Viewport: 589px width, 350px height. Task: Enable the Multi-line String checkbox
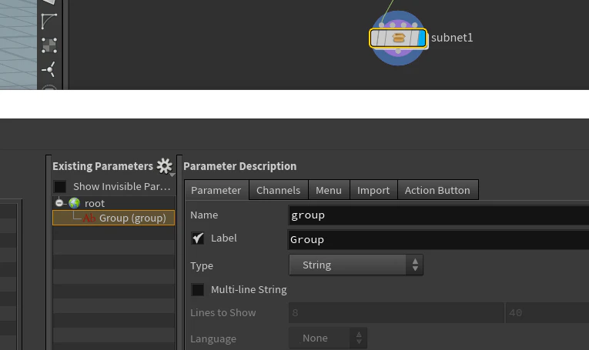[197, 289]
